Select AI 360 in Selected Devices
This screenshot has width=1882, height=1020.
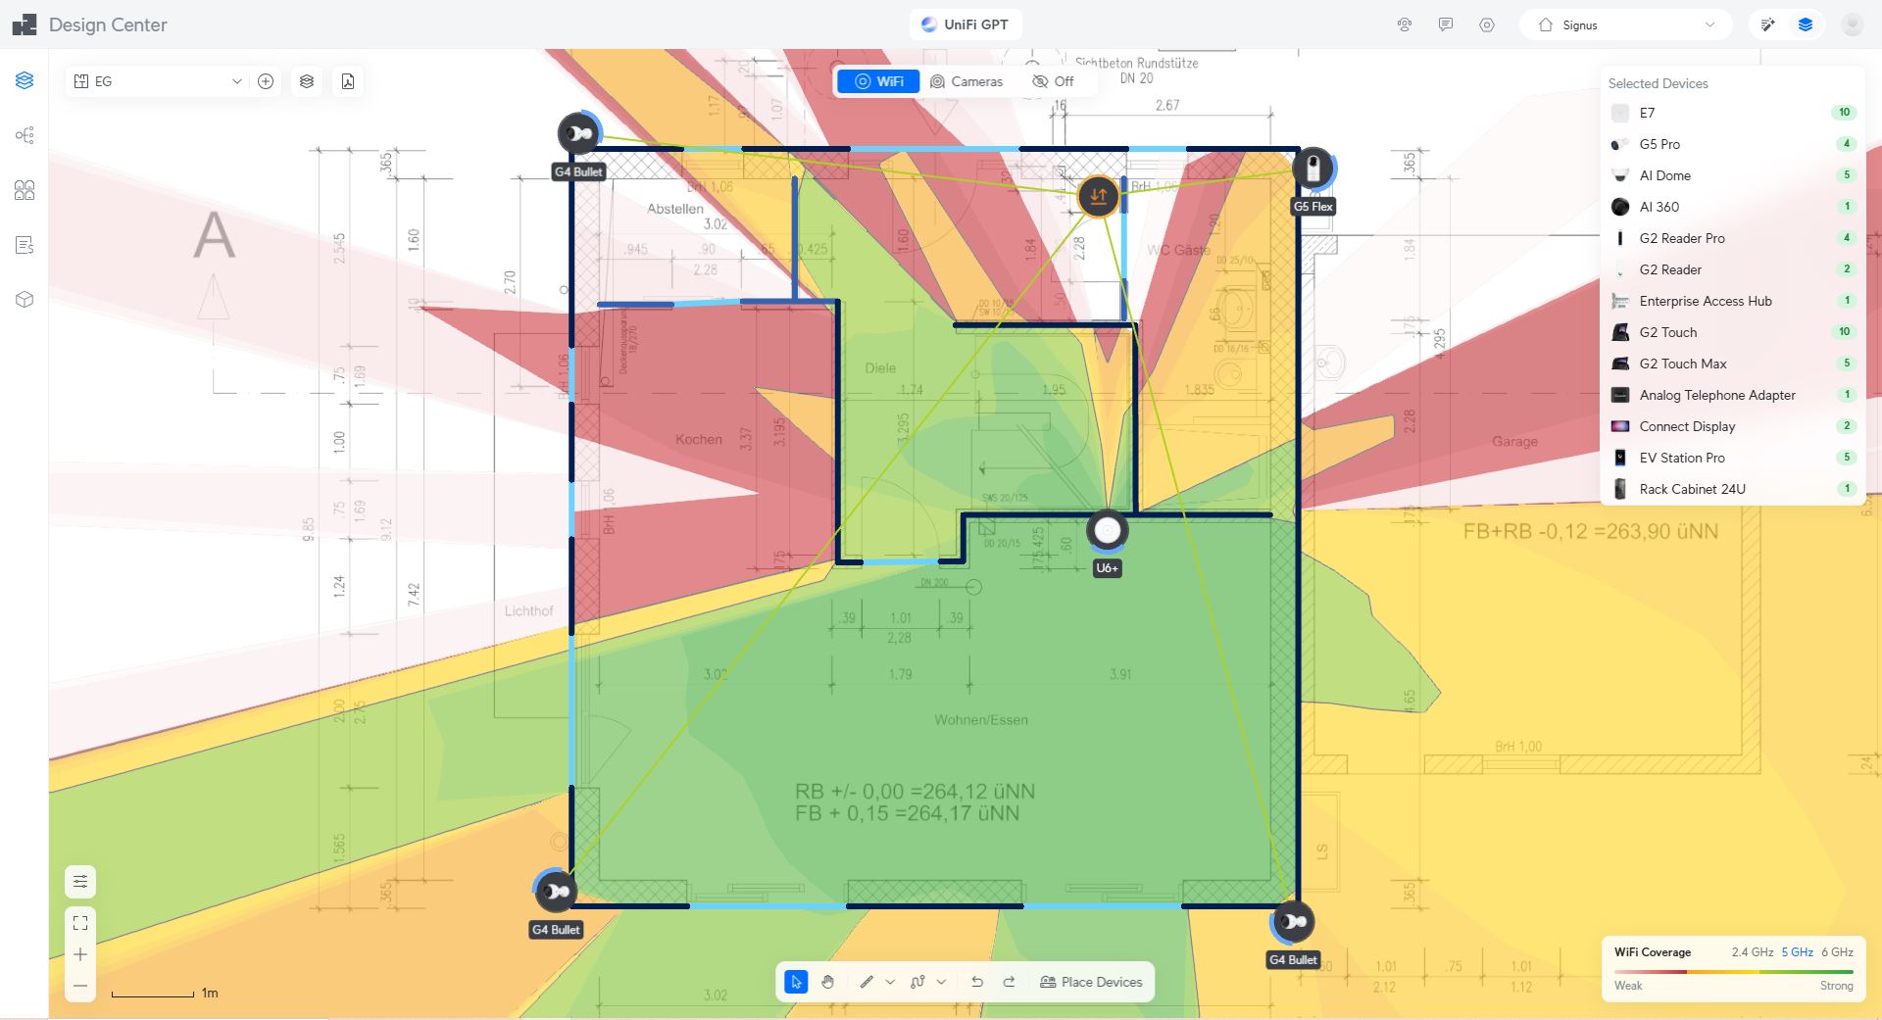tap(1733, 207)
